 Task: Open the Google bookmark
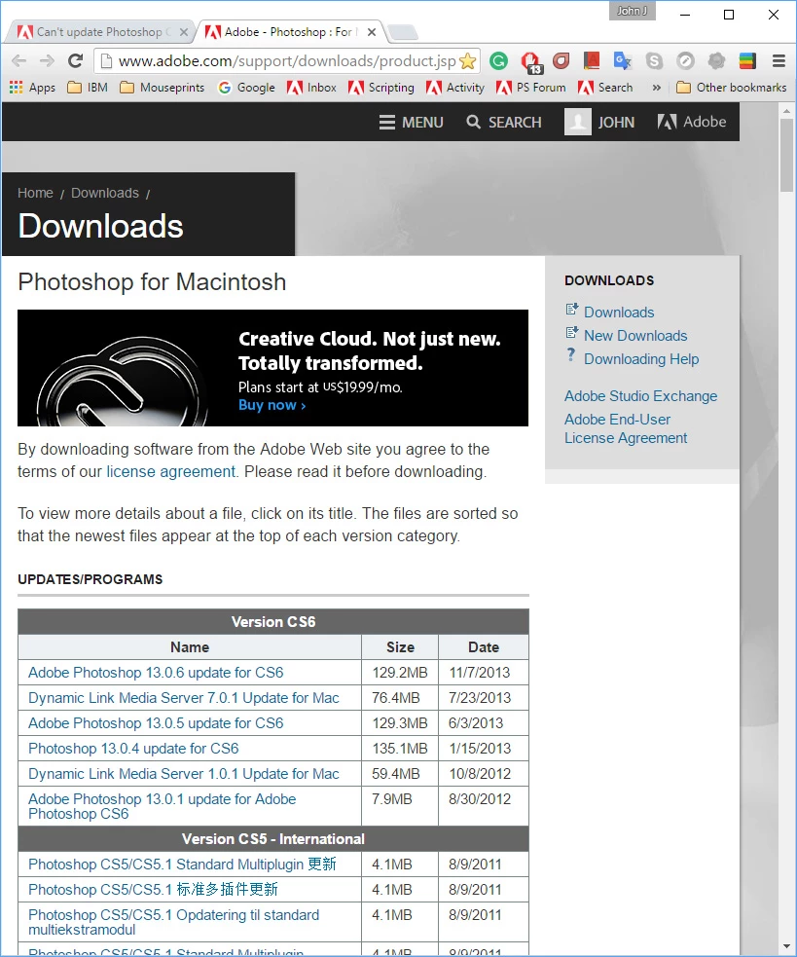[246, 88]
